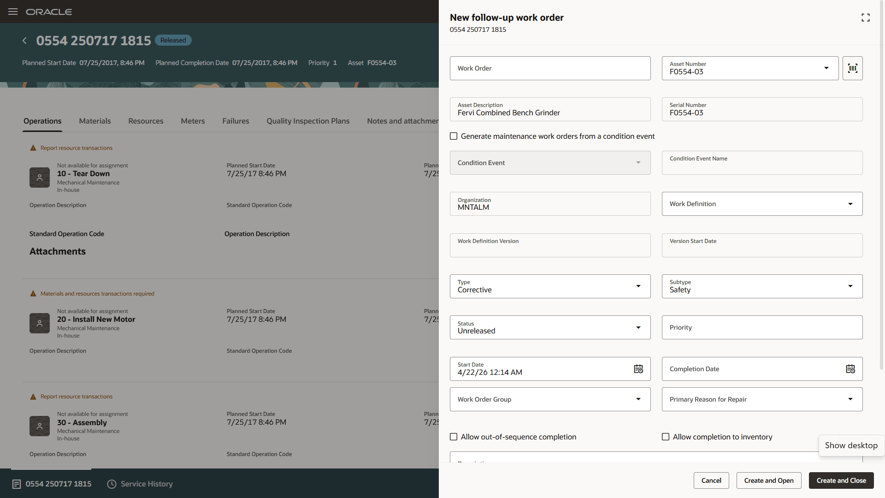Select the 30 - Assembly operation title
The height and width of the screenshot is (498, 885).
coord(82,423)
